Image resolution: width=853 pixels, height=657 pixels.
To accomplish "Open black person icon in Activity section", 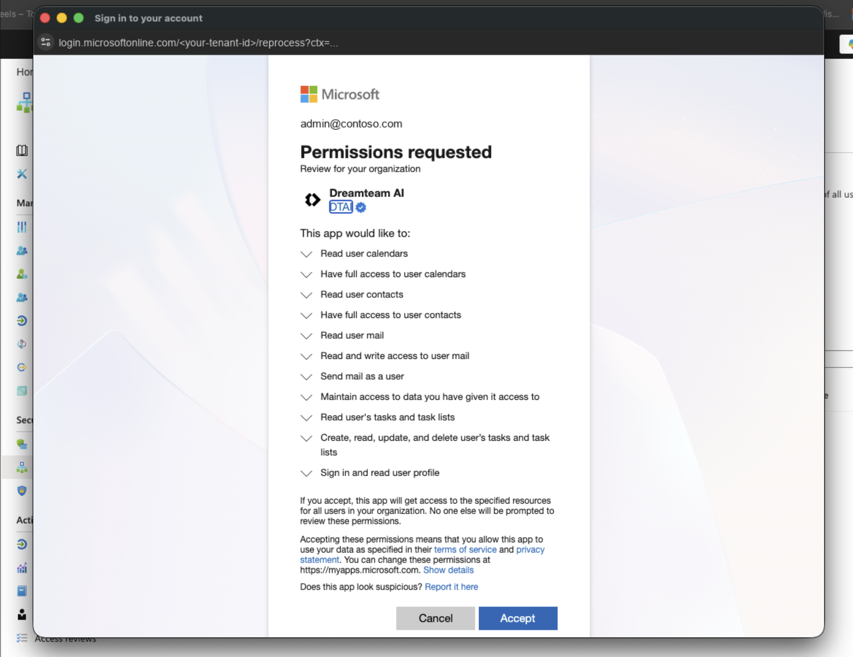I will click(22, 614).
